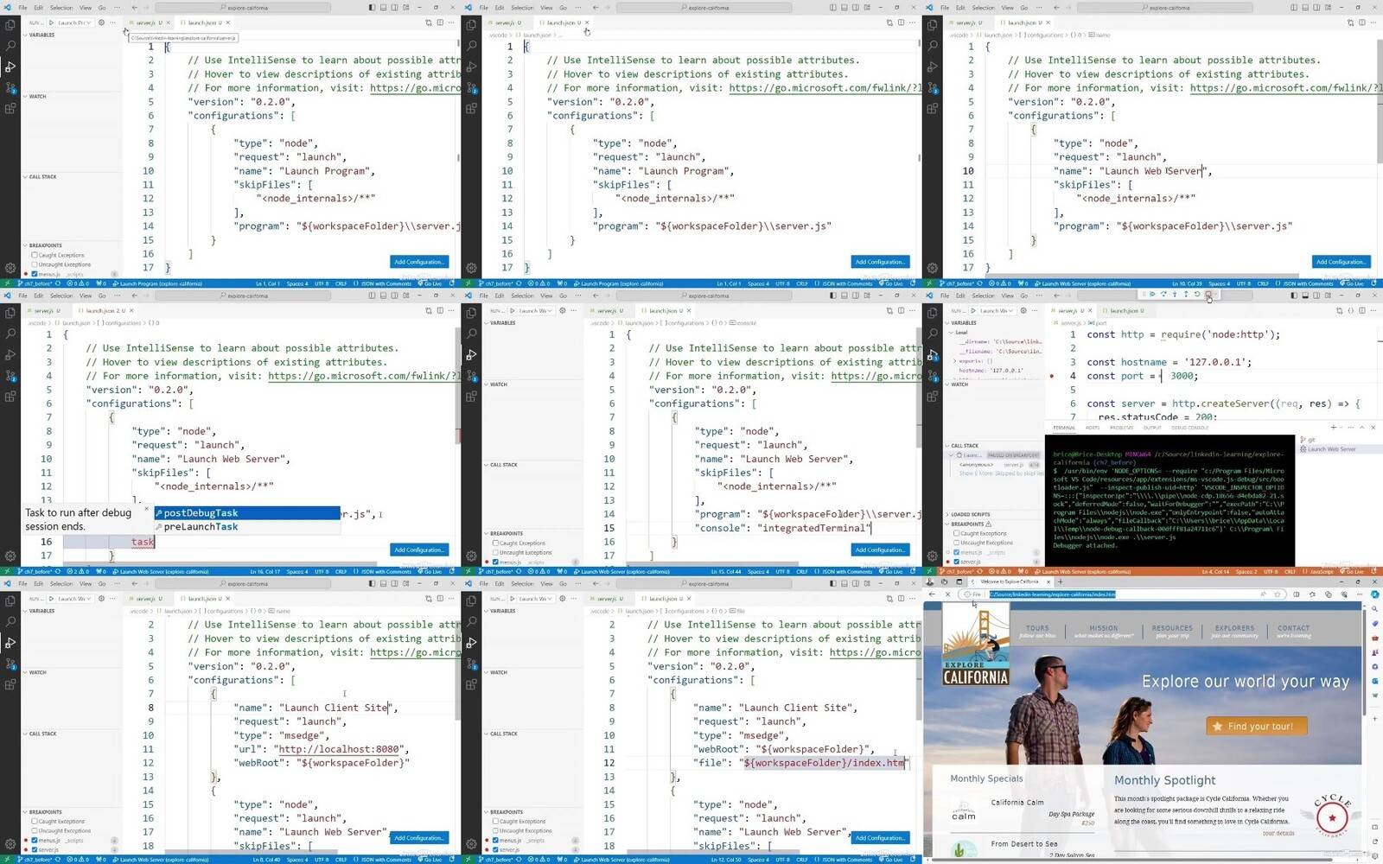Open launch.json gear icon in top-left window
Screen dimensions: 1383x864
(101, 22)
